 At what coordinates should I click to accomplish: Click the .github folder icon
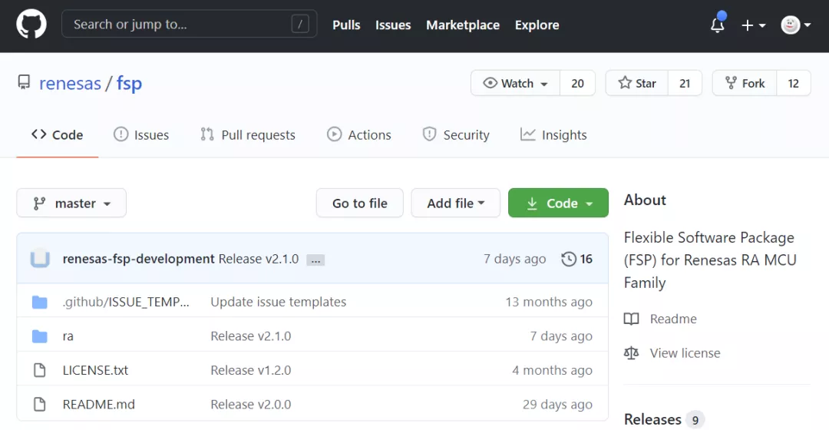40,302
